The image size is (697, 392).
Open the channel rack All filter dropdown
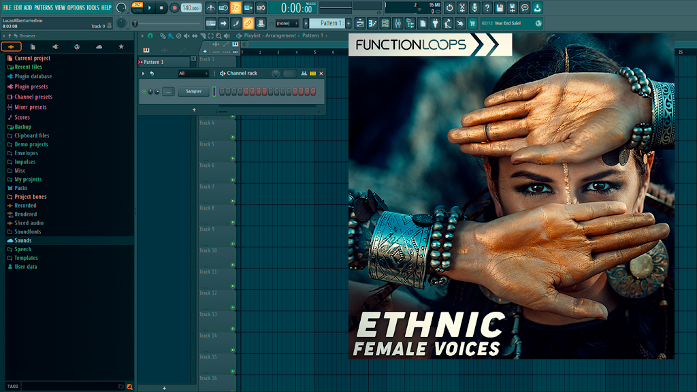(x=193, y=73)
